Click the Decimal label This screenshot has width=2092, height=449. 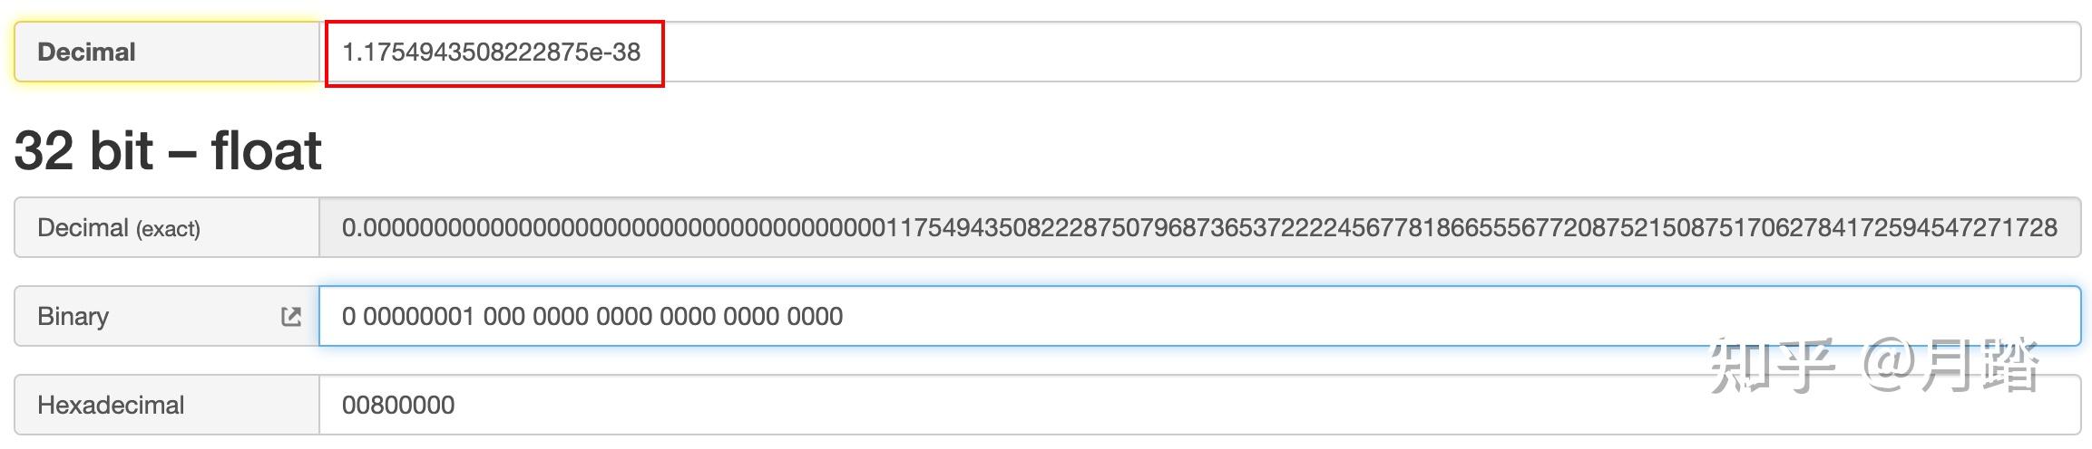pyautogui.click(x=86, y=52)
